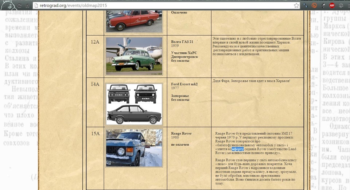Click the 'Участник ХаРС' text
Screen dimensions: 350x190
point(184,53)
